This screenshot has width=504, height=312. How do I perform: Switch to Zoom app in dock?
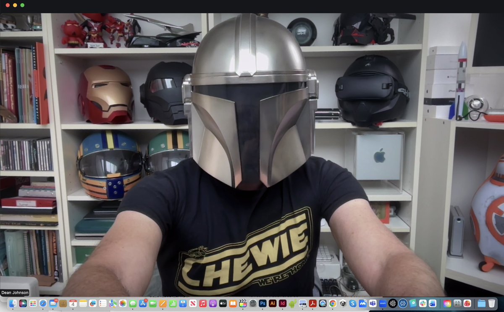[383, 303]
